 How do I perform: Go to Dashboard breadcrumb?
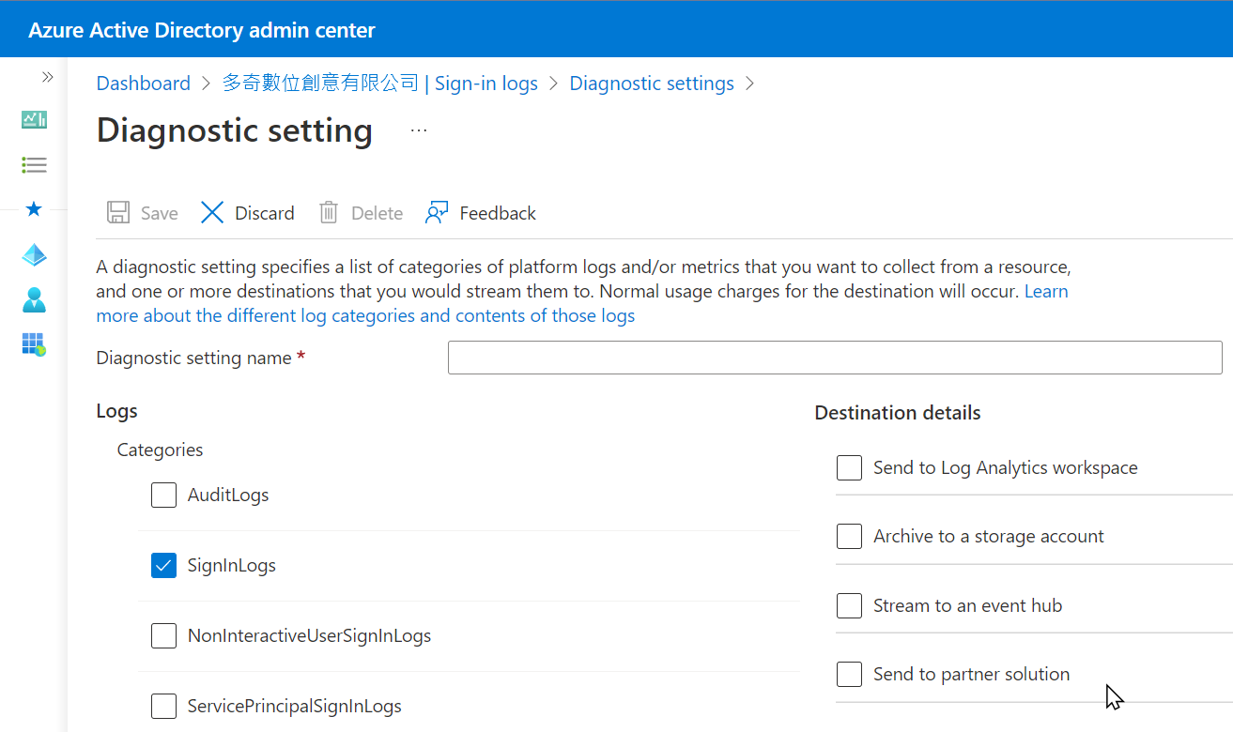[144, 84]
